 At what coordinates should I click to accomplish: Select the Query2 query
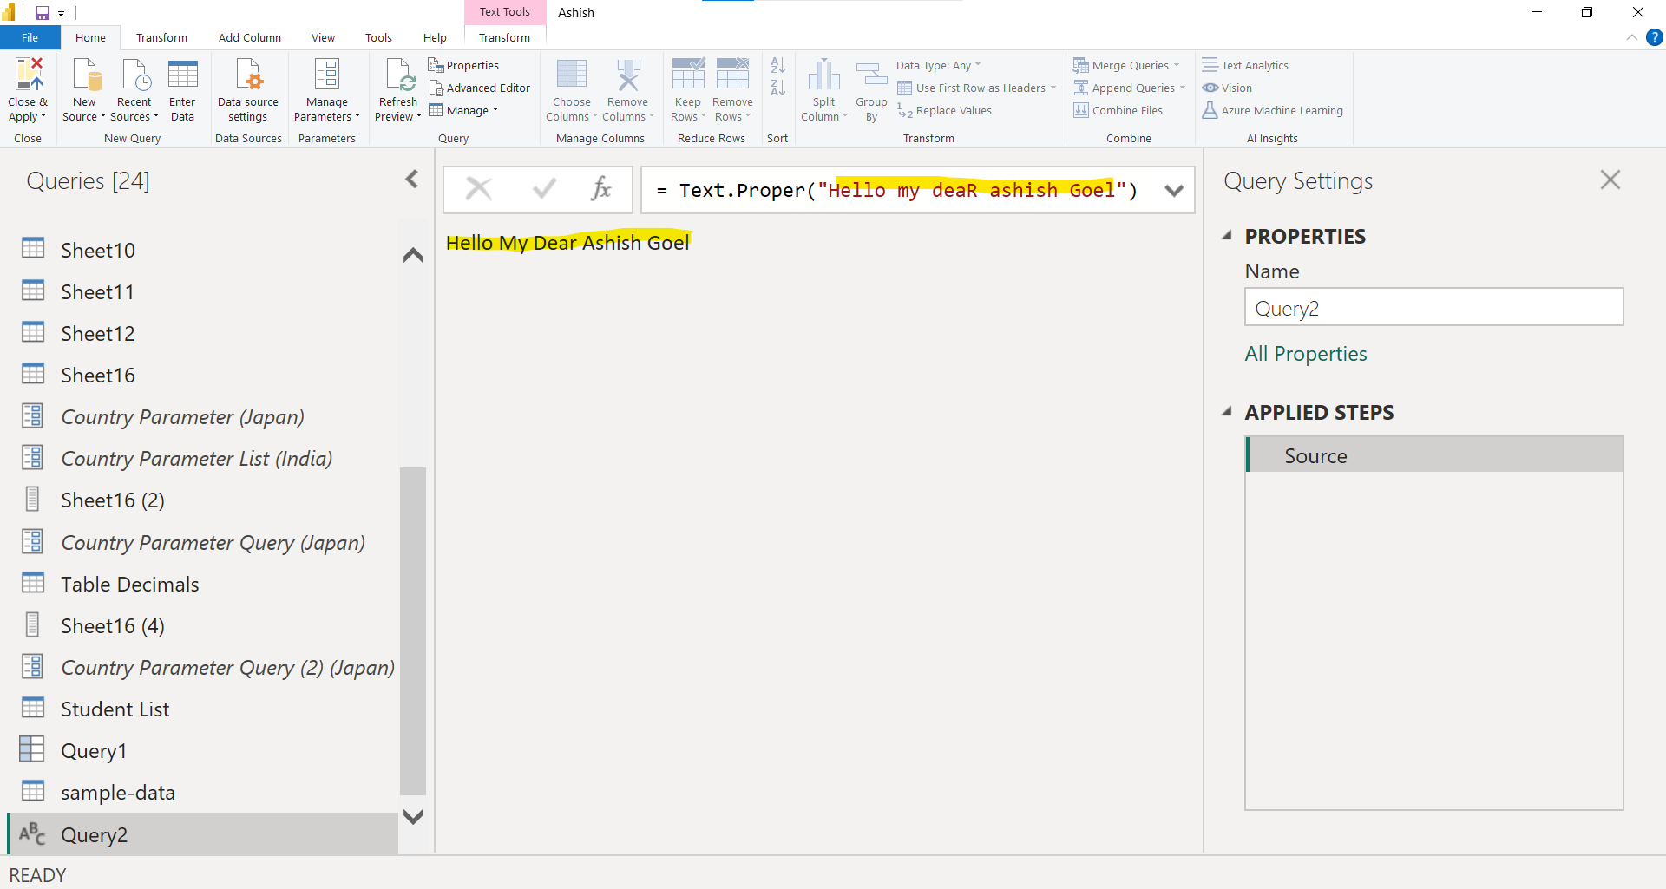(95, 834)
